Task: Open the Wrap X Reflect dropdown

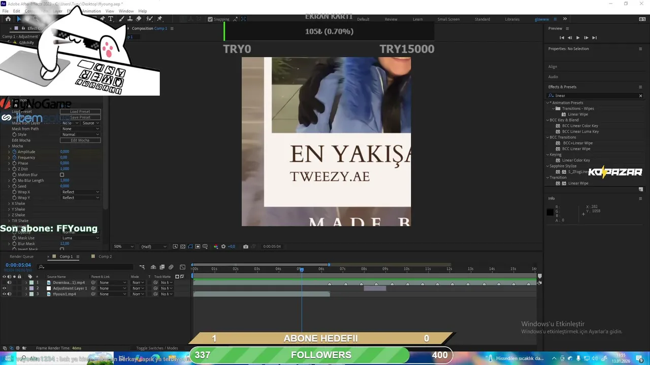Action: pyautogui.click(x=80, y=192)
